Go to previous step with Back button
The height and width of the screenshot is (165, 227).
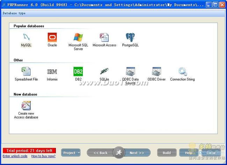(x=100, y=153)
